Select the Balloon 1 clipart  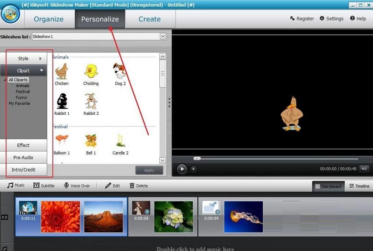pyautogui.click(x=62, y=144)
